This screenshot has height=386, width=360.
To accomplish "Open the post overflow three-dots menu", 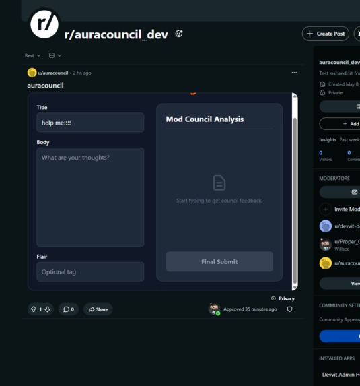I will coord(294,73).
